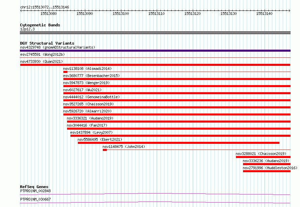Click the small red block of nsv1138108
The width and height of the screenshot is (300, 207).
click(65, 72)
